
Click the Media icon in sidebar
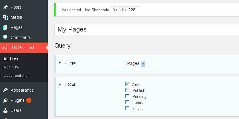point(5,17)
